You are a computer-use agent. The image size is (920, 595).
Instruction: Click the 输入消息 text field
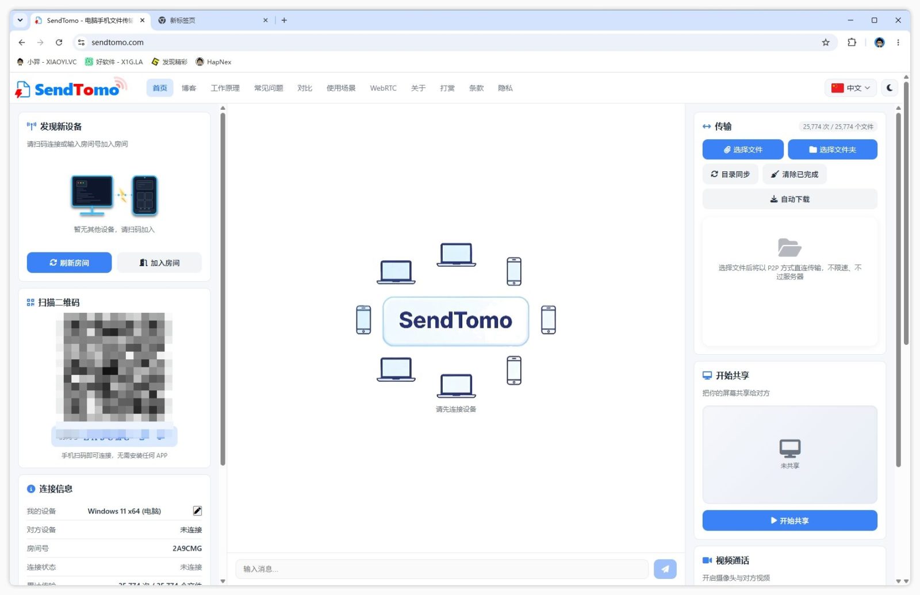click(x=442, y=569)
